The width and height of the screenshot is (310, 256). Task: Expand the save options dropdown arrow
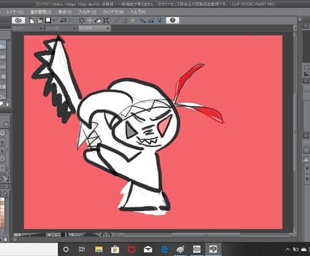(54, 21)
